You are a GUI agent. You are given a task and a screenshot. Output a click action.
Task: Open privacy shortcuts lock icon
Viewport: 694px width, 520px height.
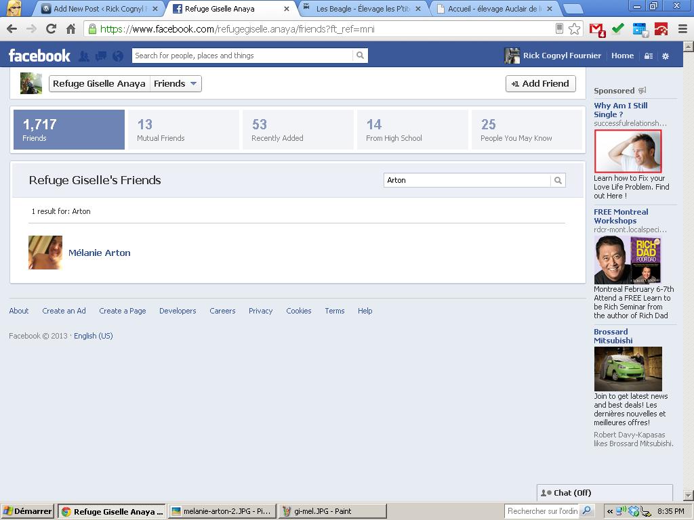[x=649, y=56]
